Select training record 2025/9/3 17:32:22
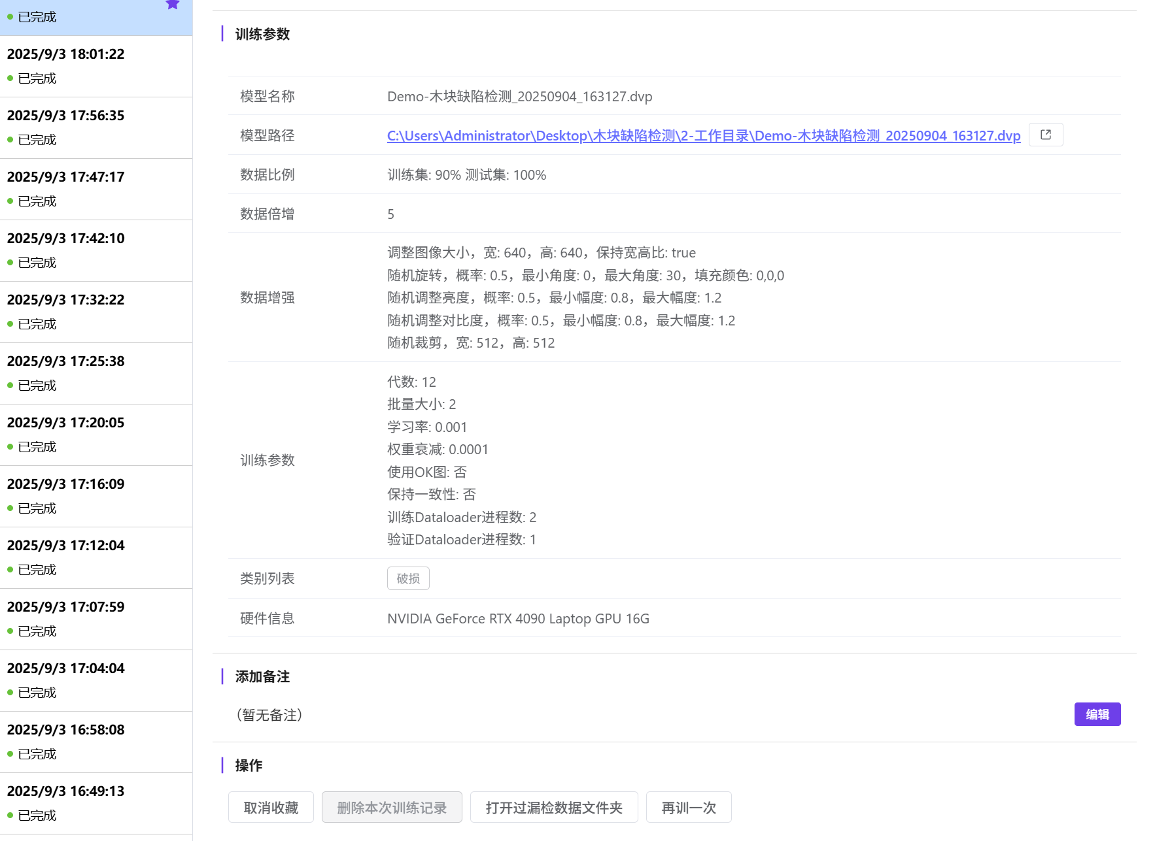This screenshot has height=841, width=1155. [96, 312]
